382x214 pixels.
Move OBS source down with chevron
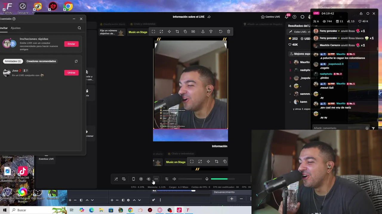click(x=139, y=200)
